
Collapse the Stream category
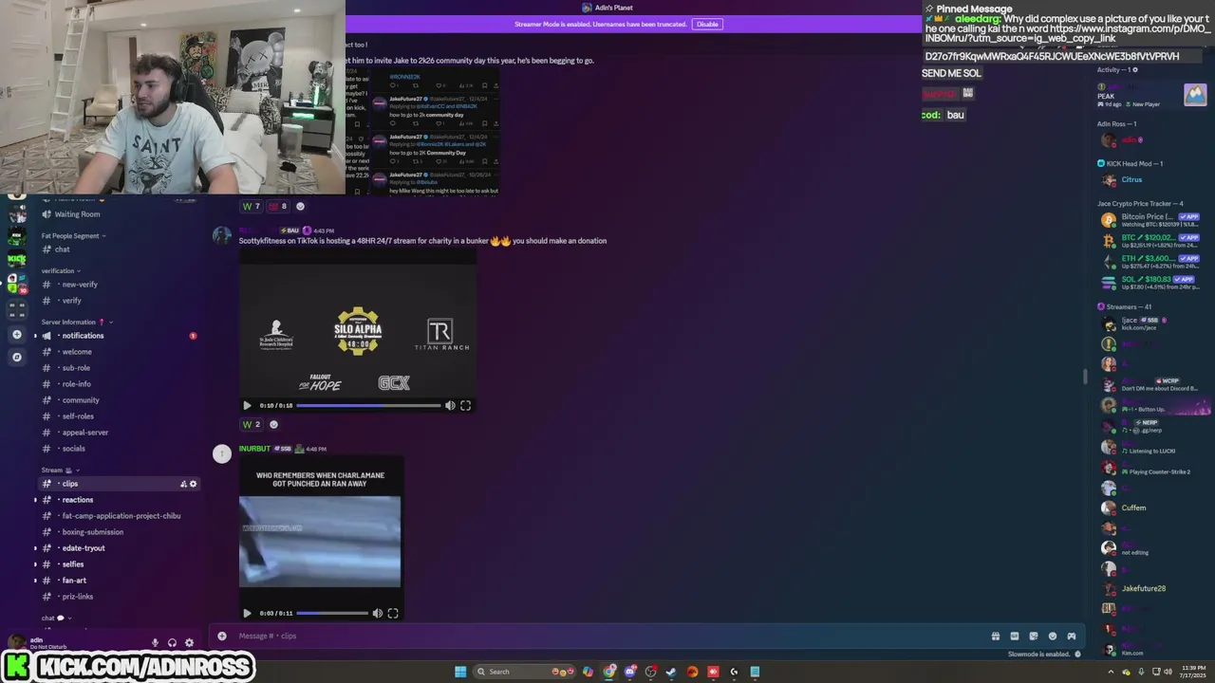click(60, 470)
